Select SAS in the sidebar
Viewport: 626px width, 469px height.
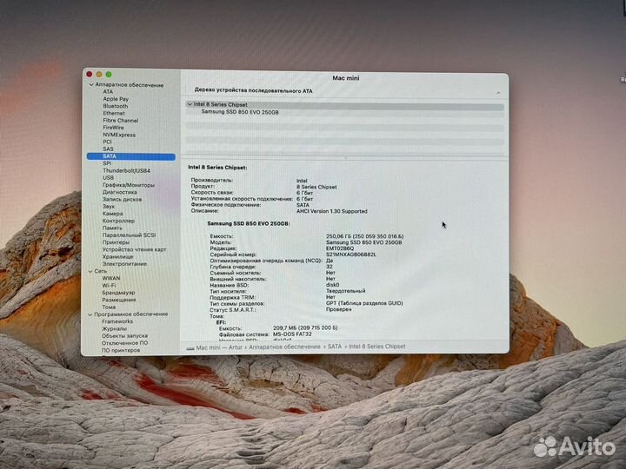click(x=108, y=149)
